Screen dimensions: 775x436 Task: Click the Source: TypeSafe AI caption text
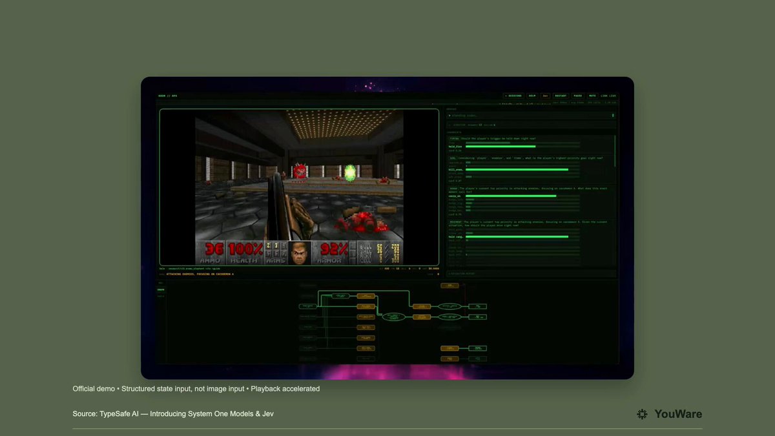click(x=173, y=413)
